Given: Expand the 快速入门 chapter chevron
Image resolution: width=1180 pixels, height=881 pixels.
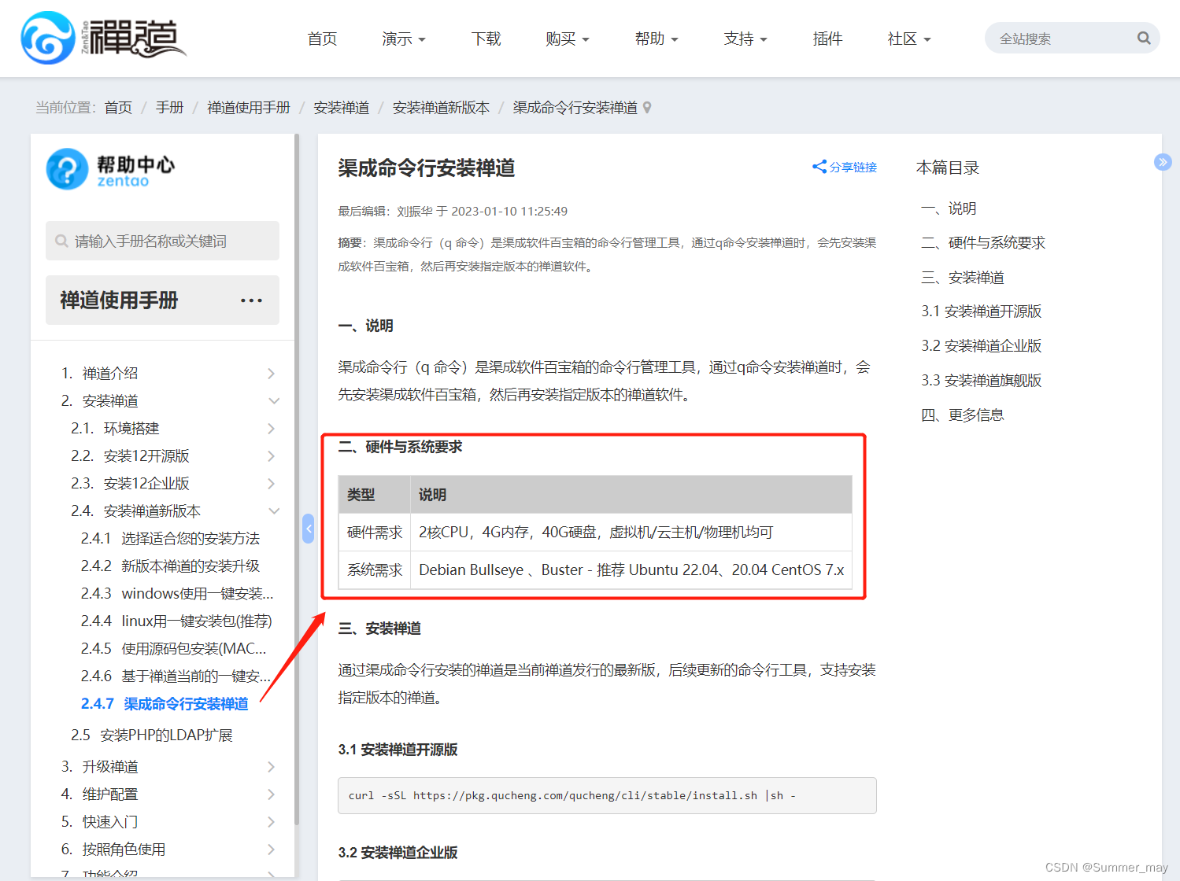Looking at the screenshot, I should click(x=271, y=822).
